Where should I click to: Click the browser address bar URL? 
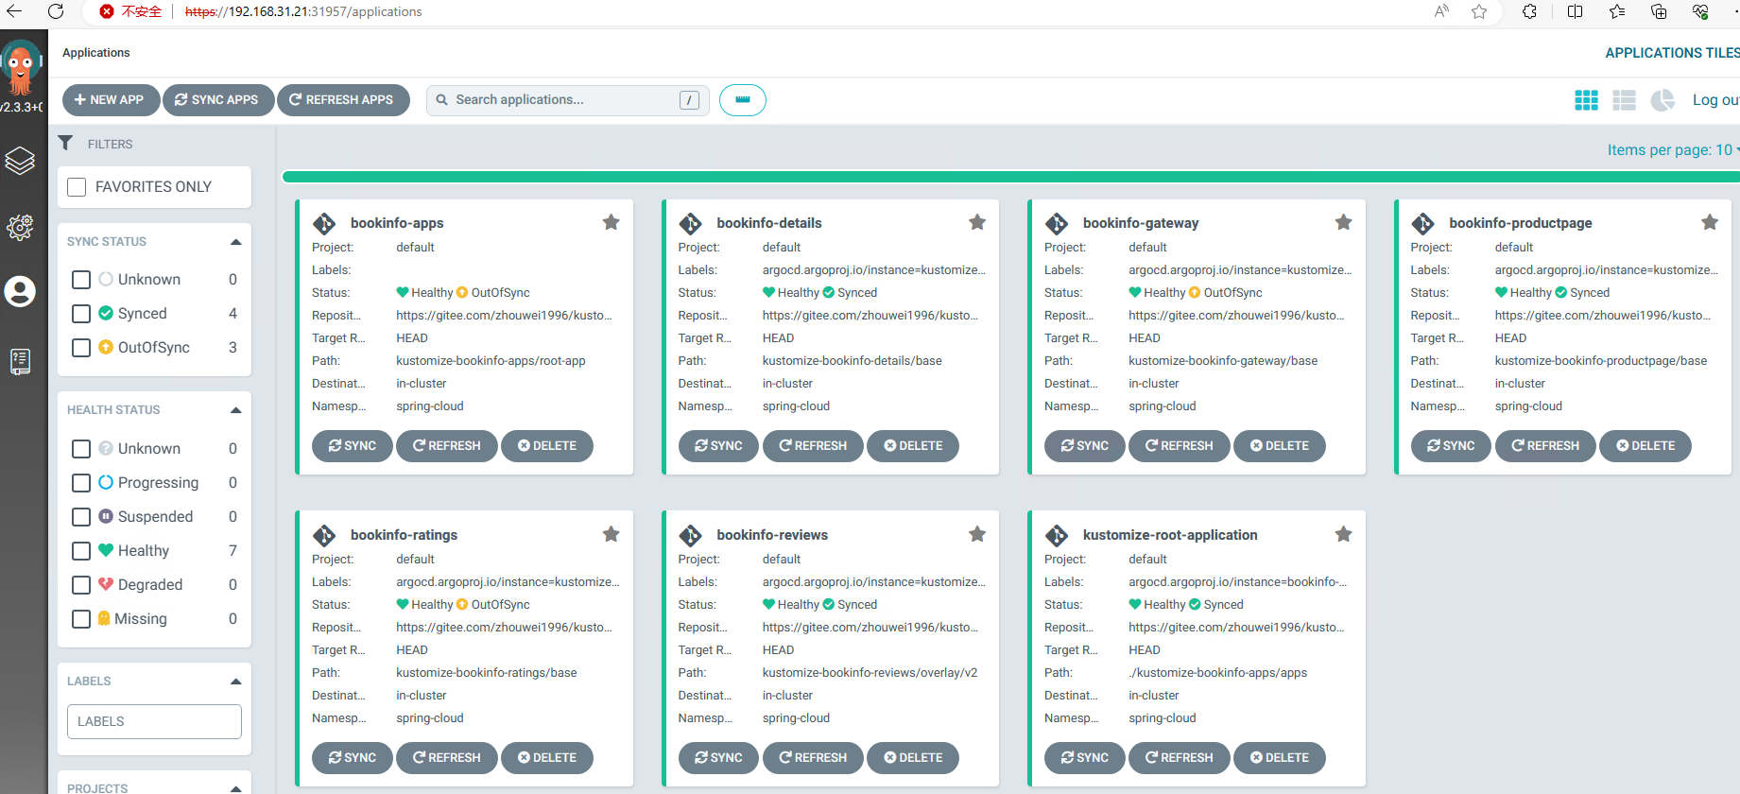(x=303, y=11)
